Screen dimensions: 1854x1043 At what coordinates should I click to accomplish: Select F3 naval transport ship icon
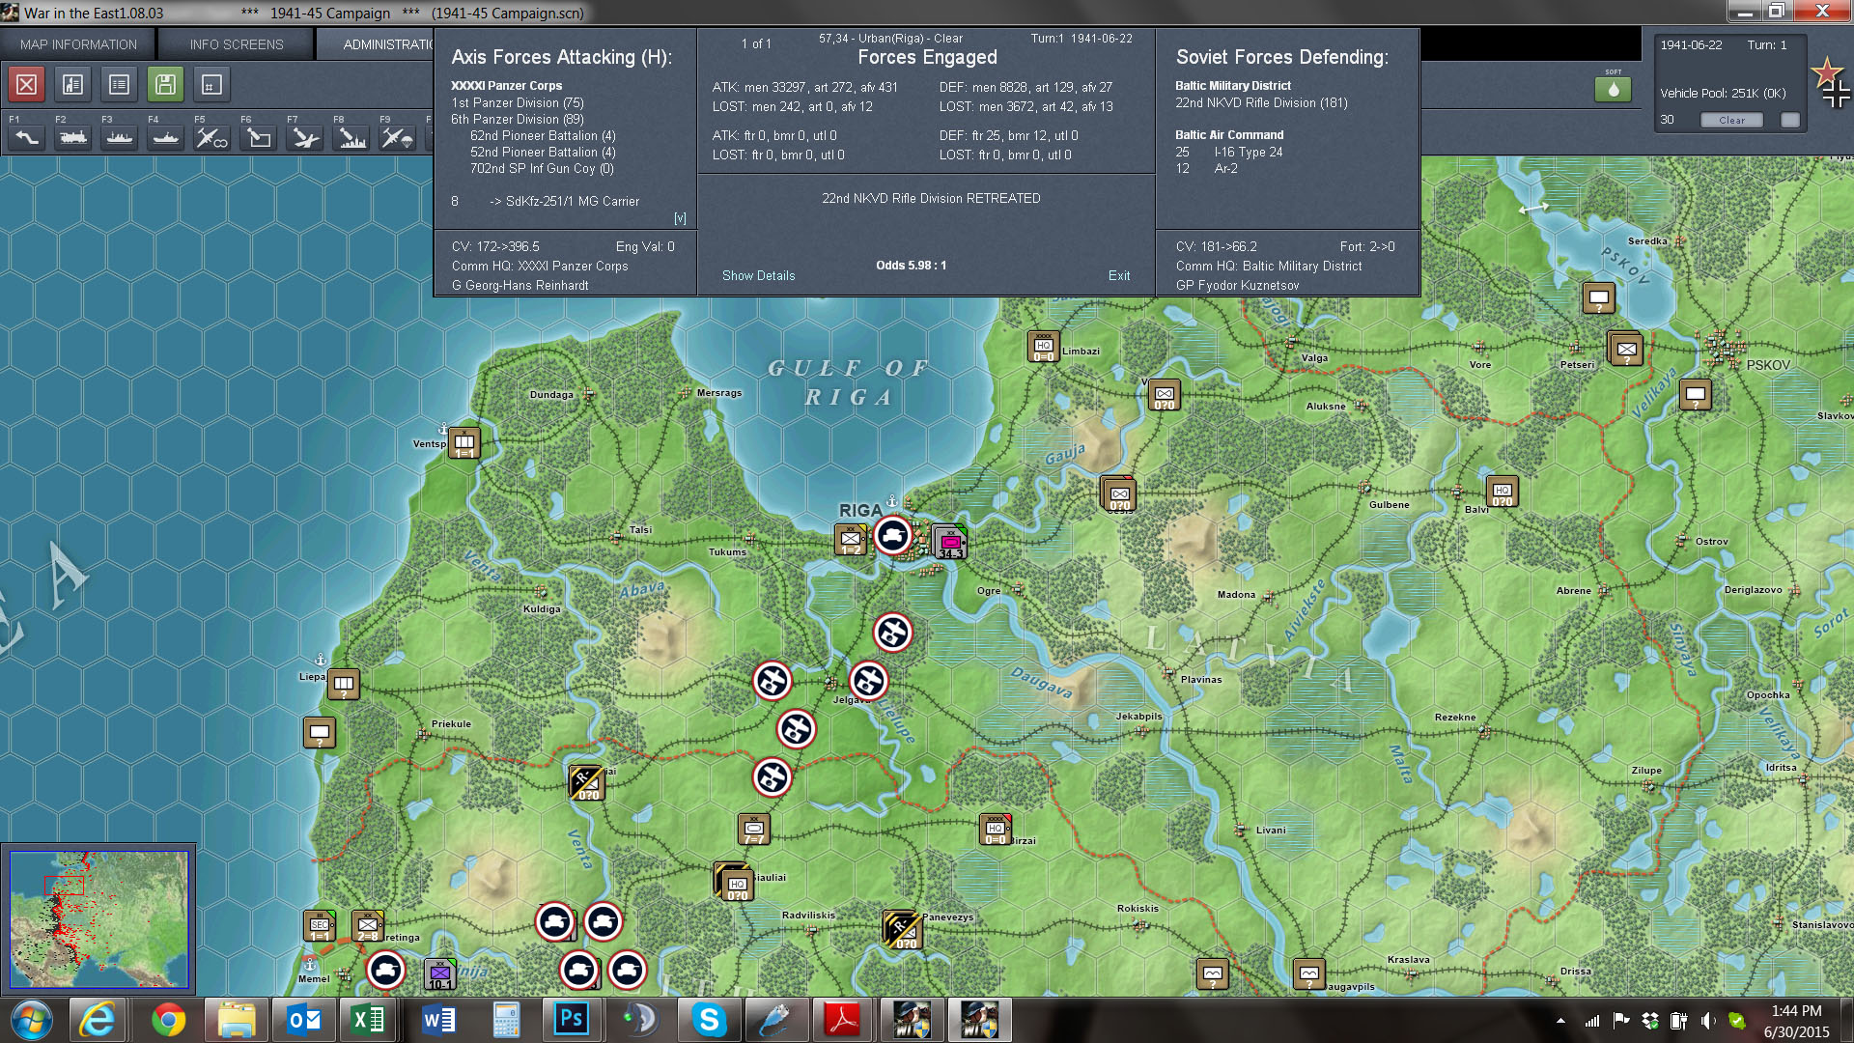coord(120,138)
